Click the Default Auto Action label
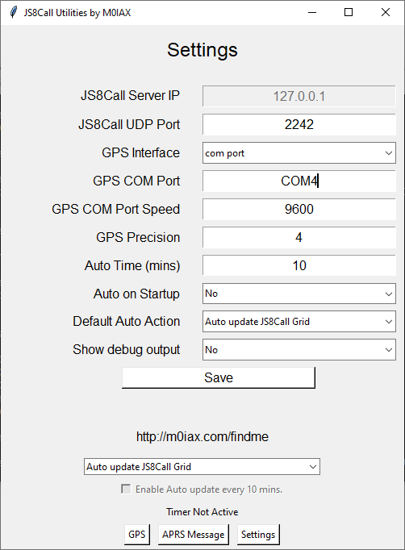 pos(127,321)
